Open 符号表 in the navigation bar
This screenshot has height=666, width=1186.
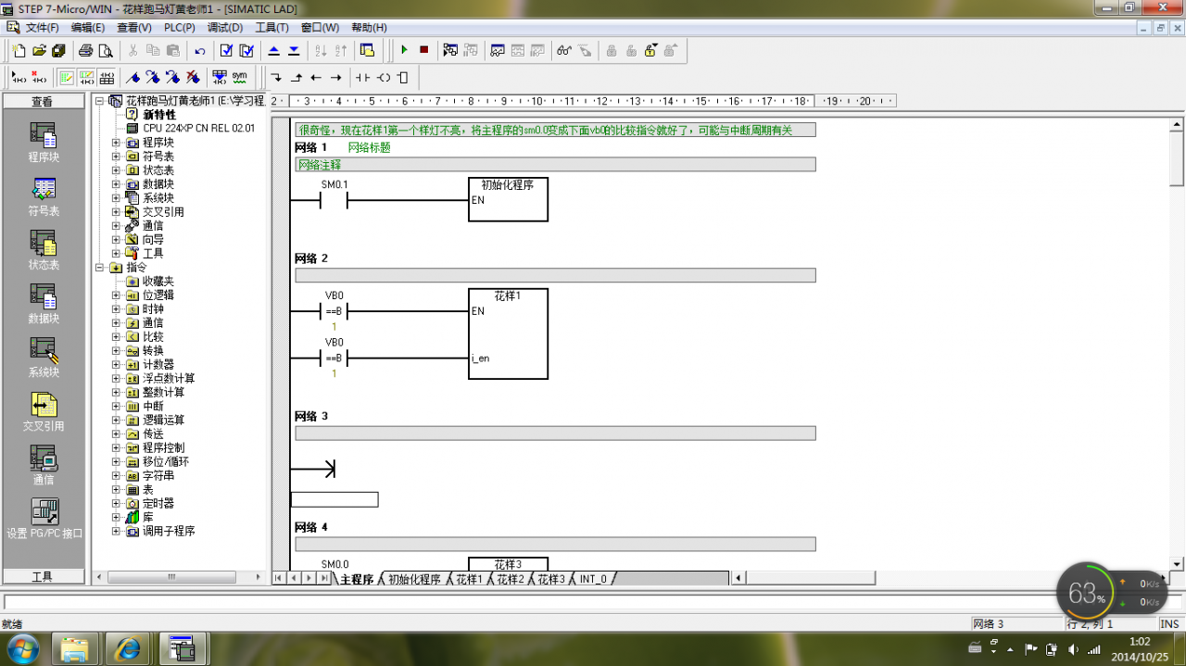click(43, 195)
